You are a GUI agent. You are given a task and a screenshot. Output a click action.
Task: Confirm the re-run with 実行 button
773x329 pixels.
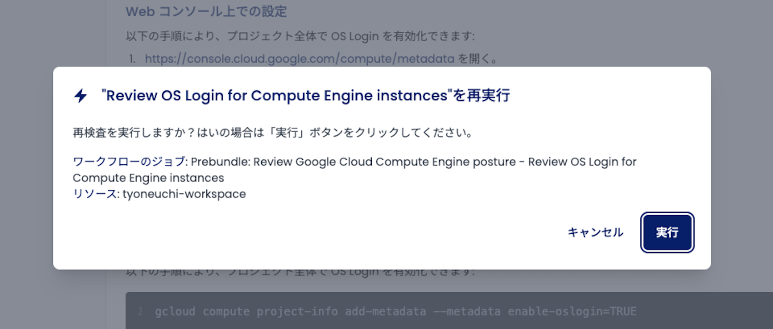coord(667,232)
